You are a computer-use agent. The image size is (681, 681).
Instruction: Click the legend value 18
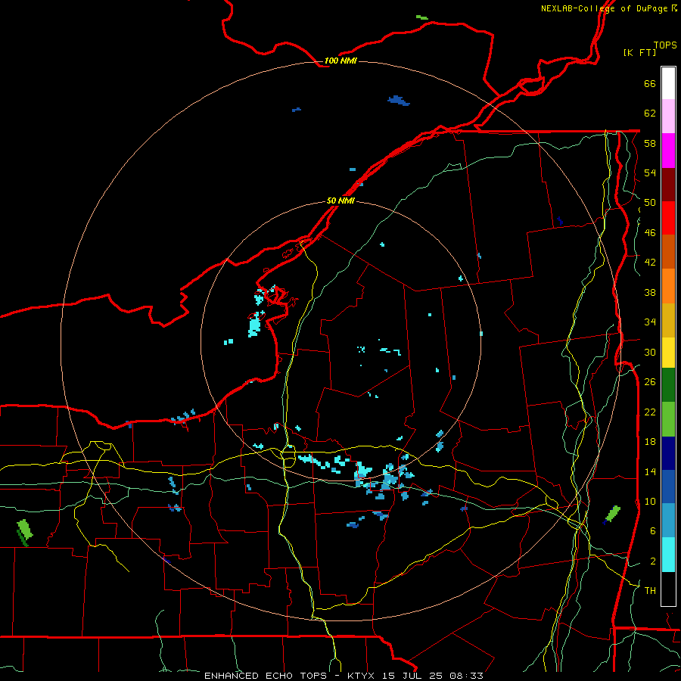pos(650,442)
